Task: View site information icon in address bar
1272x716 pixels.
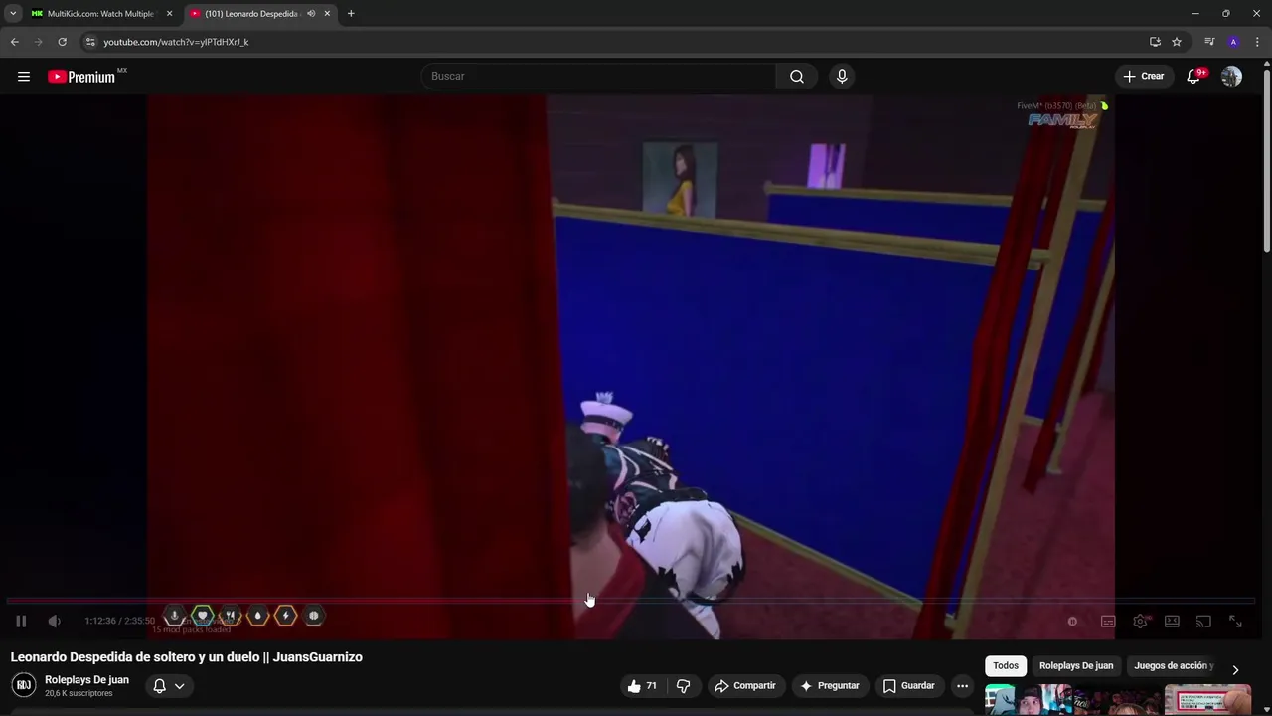Action: (90, 42)
